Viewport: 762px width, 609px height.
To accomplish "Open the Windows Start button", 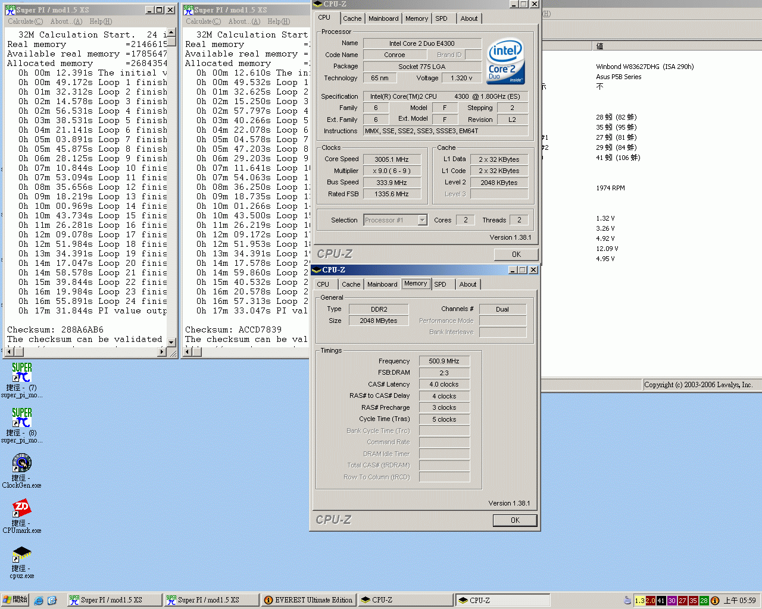I will [x=15, y=600].
